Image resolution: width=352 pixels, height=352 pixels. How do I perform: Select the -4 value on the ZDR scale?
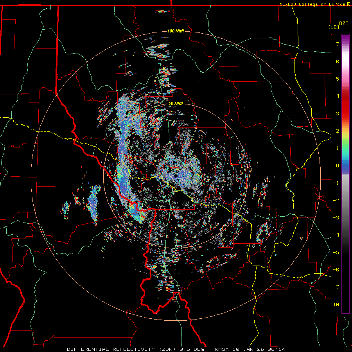click(x=336, y=235)
